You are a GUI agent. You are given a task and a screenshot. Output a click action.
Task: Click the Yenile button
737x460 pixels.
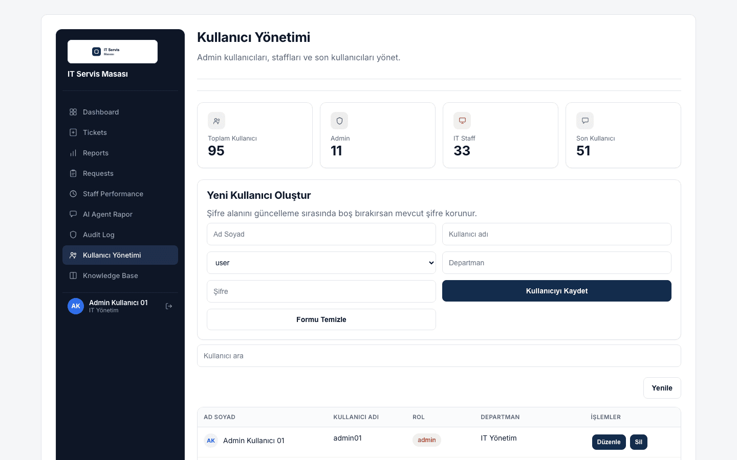click(662, 388)
